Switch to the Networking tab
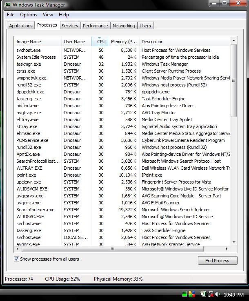This screenshot has height=301, width=249. coord(124,26)
